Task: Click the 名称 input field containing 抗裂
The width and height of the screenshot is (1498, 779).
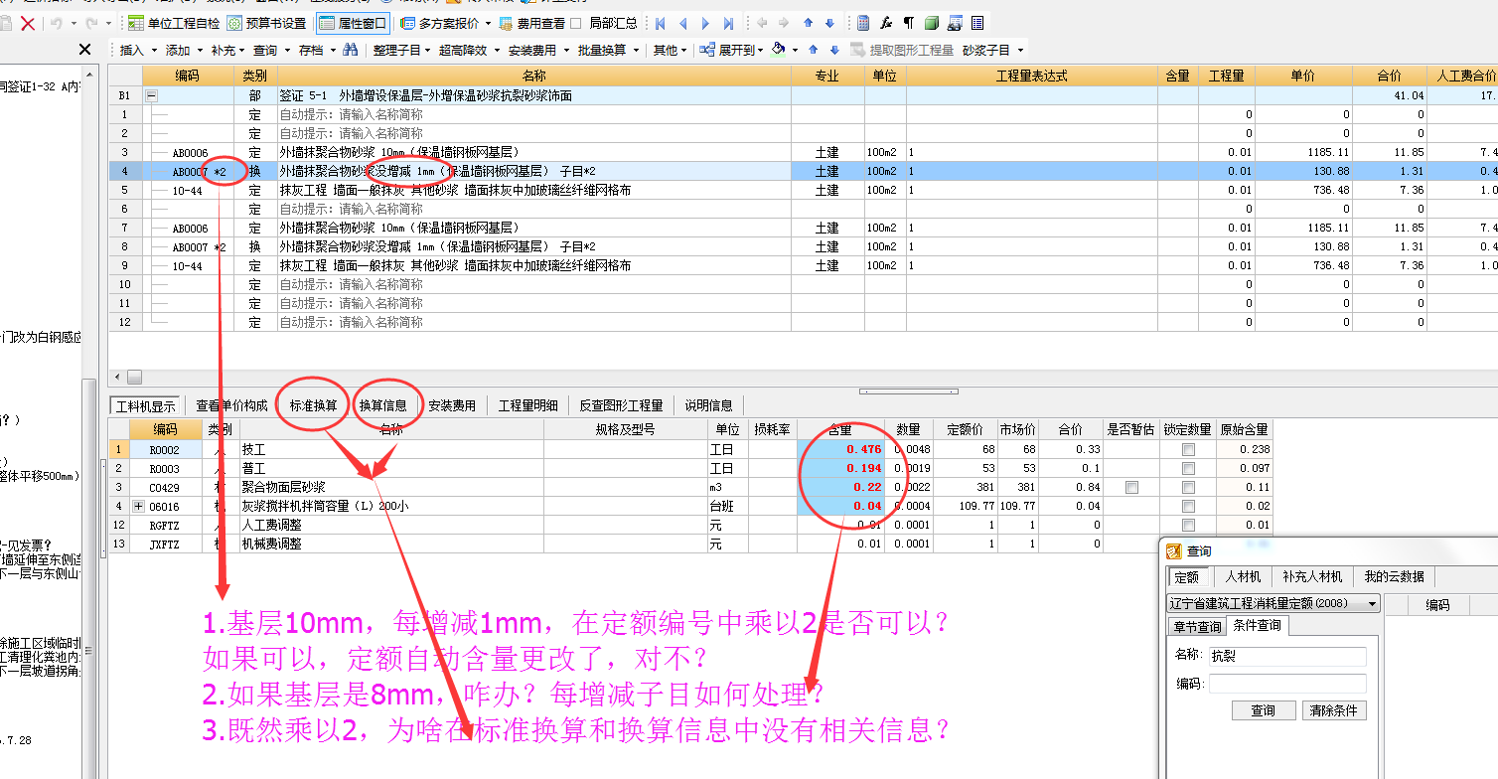Action: pos(1287,656)
